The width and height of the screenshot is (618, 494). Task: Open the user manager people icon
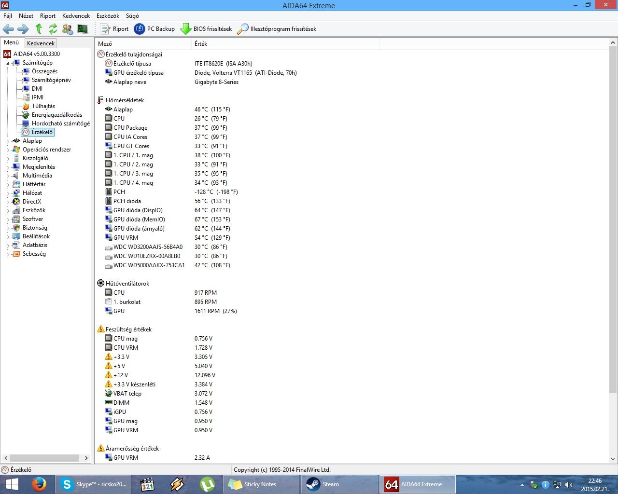(68, 29)
